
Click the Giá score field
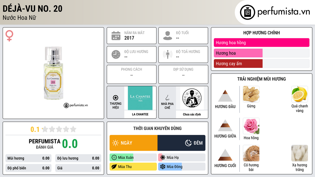click(x=78, y=168)
